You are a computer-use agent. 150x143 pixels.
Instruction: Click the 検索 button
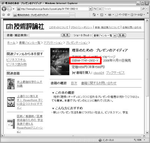[x=66, y=35]
